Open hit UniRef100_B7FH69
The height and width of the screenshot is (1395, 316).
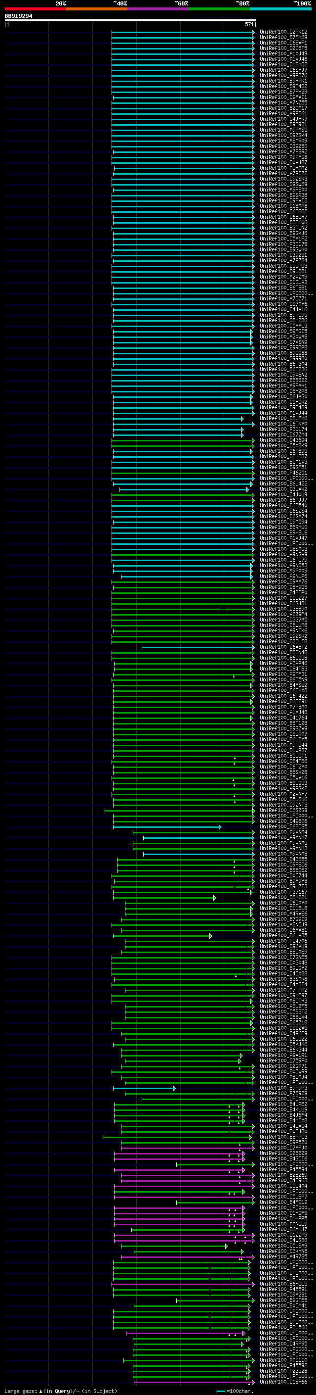283,38
